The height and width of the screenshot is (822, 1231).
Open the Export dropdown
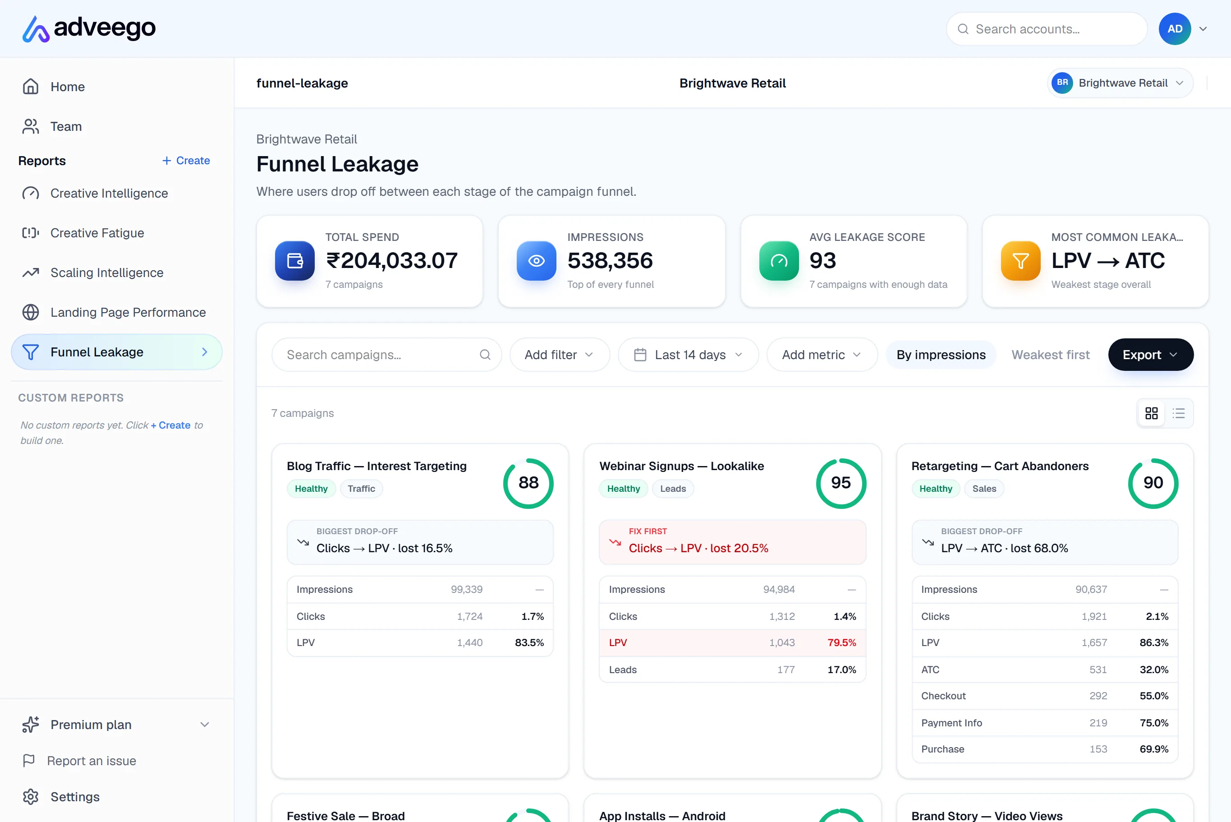point(1151,355)
